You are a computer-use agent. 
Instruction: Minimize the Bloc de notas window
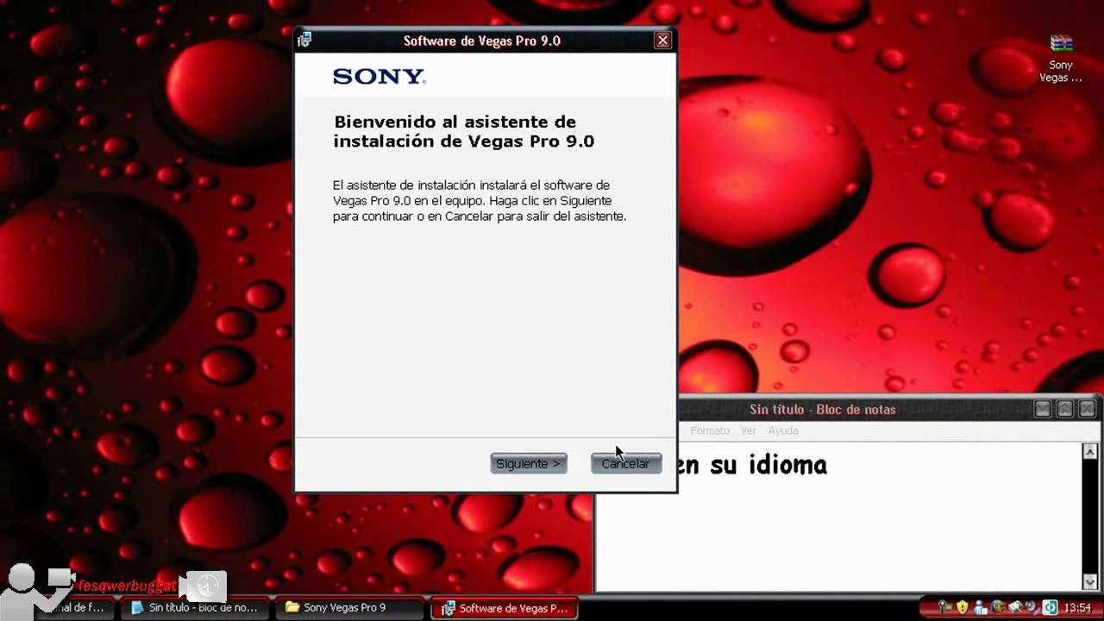tap(1043, 409)
